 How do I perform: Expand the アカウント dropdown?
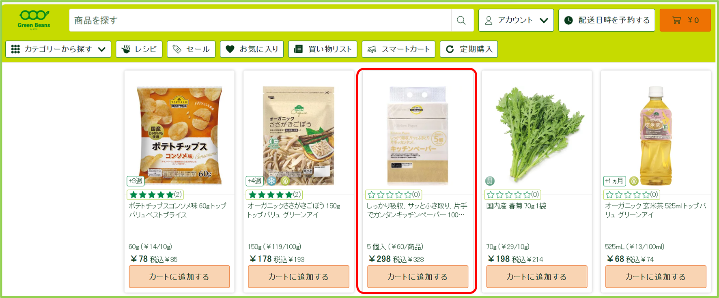[x=516, y=20]
